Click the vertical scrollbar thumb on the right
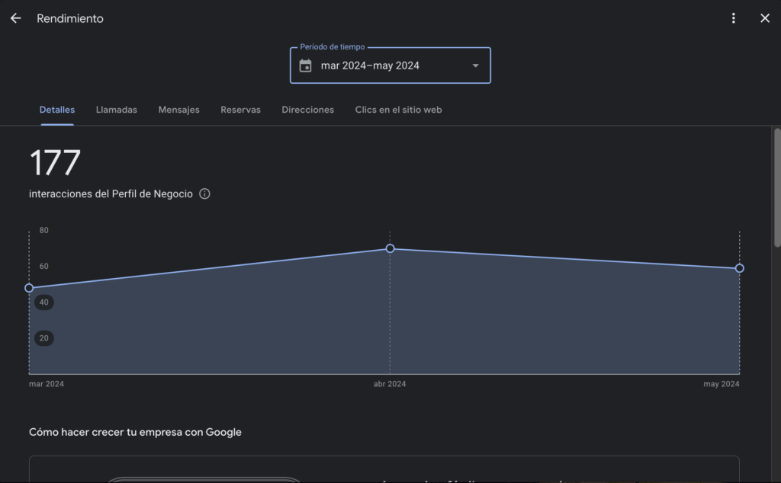The image size is (781, 483). pyautogui.click(x=776, y=187)
